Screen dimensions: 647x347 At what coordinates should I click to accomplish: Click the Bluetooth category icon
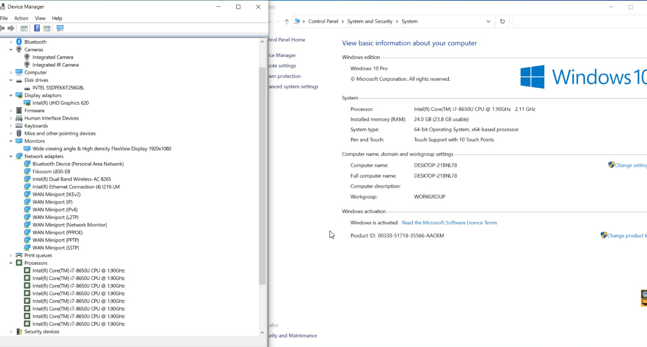[19, 42]
